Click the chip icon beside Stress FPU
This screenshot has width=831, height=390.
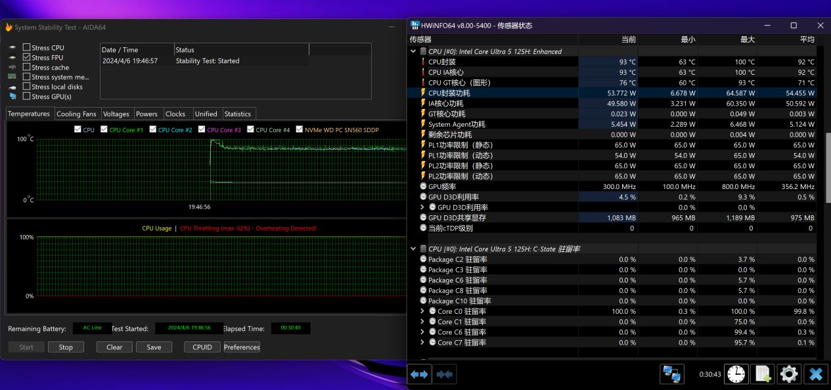(12, 58)
